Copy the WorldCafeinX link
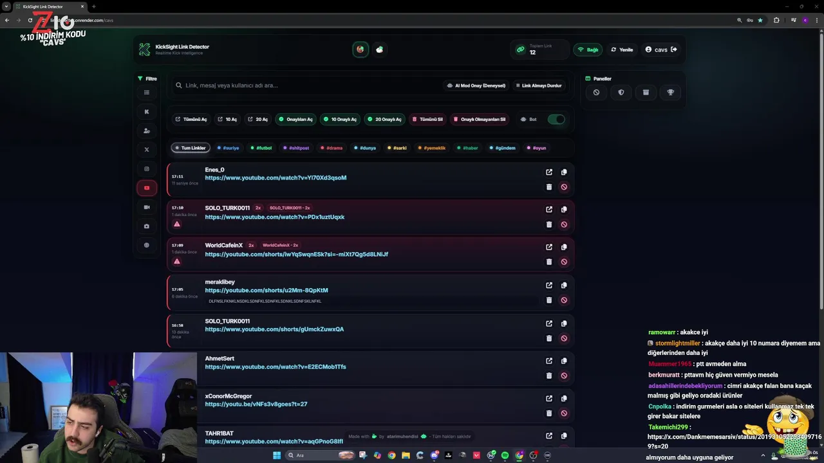 pyautogui.click(x=564, y=247)
